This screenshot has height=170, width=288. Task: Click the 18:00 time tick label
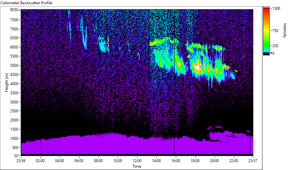point(195,161)
